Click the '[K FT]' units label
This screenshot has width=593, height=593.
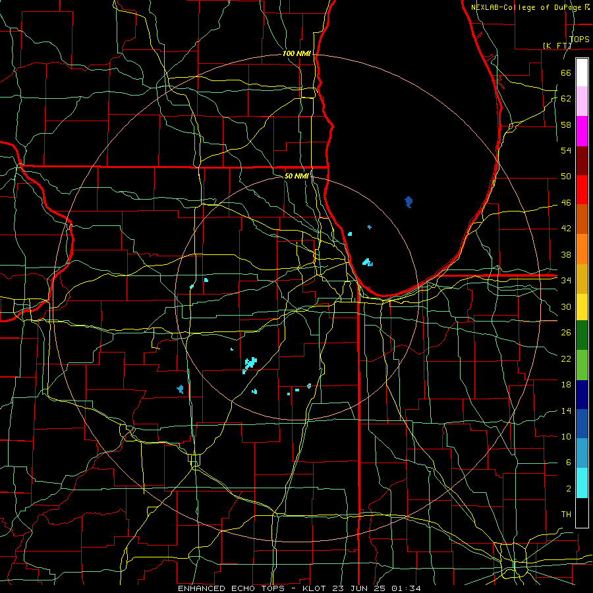pyautogui.click(x=557, y=45)
